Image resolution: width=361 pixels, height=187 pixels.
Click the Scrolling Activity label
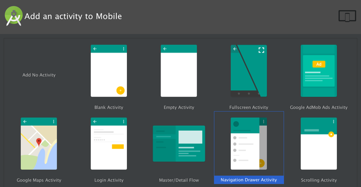(x=319, y=180)
